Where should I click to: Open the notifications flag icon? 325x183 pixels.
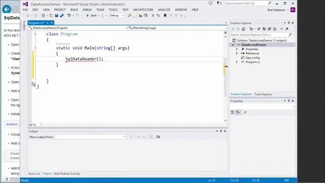pos(219,4)
